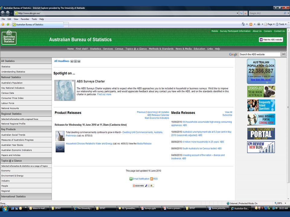290x217 pixels.
Task: Click the next headline control icon
Action: (x=79, y=61)
